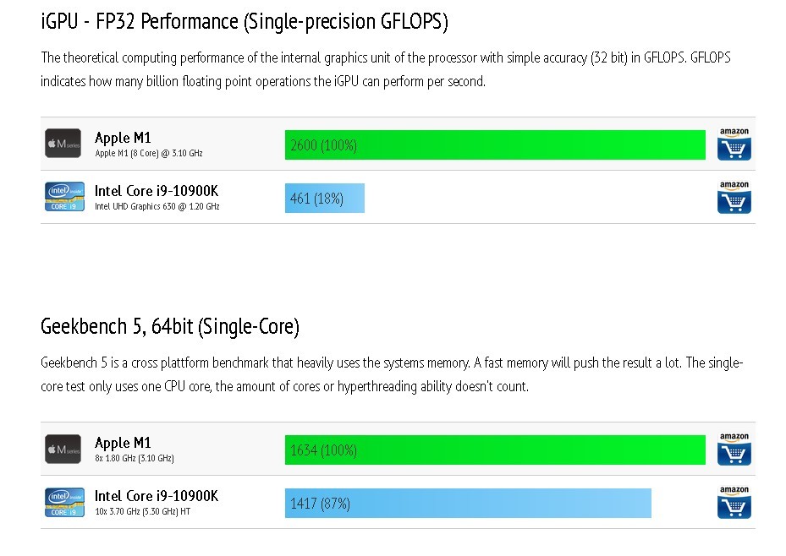This screenshot has width=786, height=556.
Task: Click the 'Geekbench 5, 64bit (Single-Core)' heading
Action: 170,327
